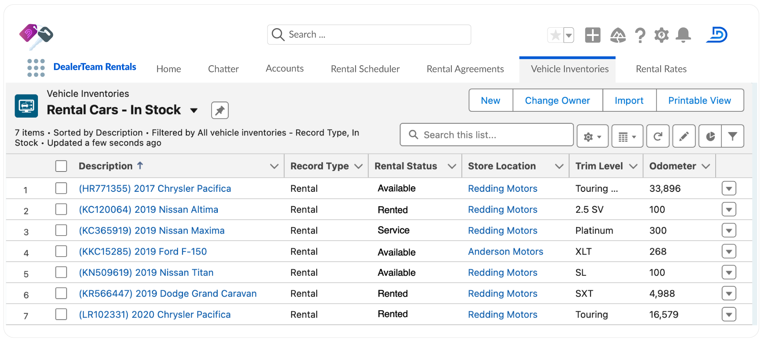Click the magnifier icon in global search
The width and height of the screenshot is (763, 341).
[x=278, y=35]
